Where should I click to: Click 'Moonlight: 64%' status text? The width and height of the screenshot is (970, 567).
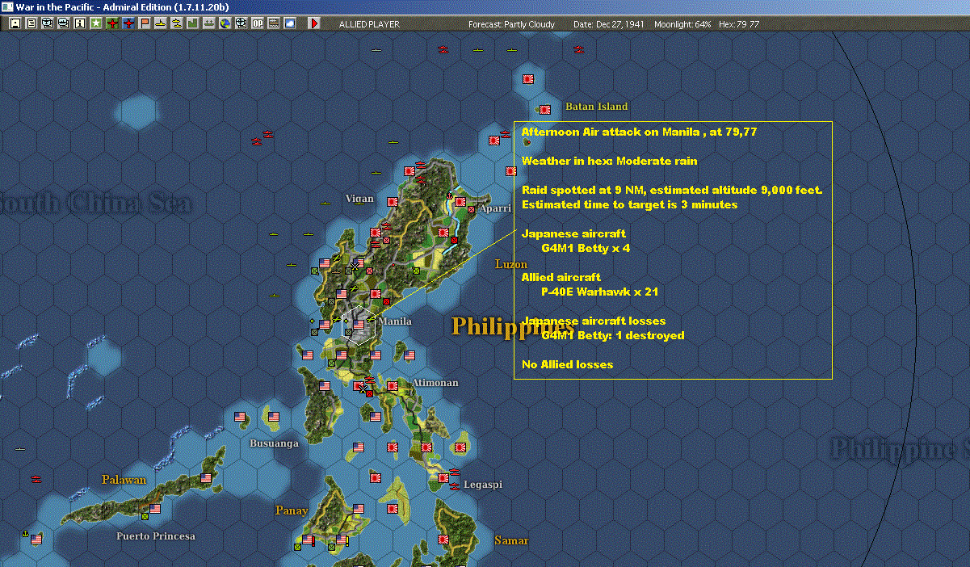pos(682,24)
